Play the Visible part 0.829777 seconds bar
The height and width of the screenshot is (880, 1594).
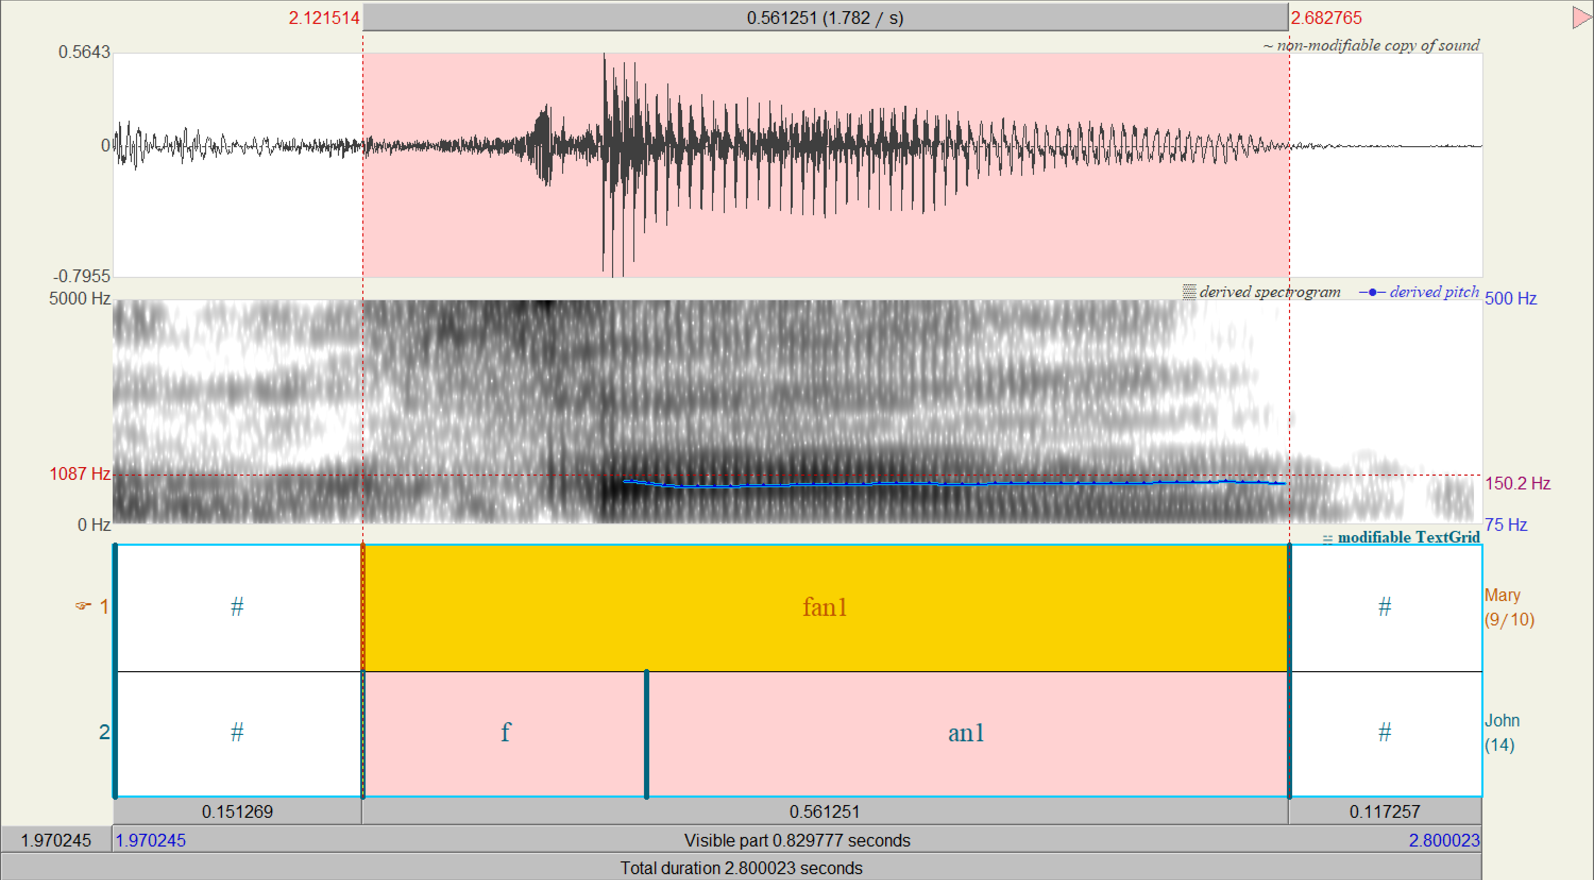tap(796, 840)
